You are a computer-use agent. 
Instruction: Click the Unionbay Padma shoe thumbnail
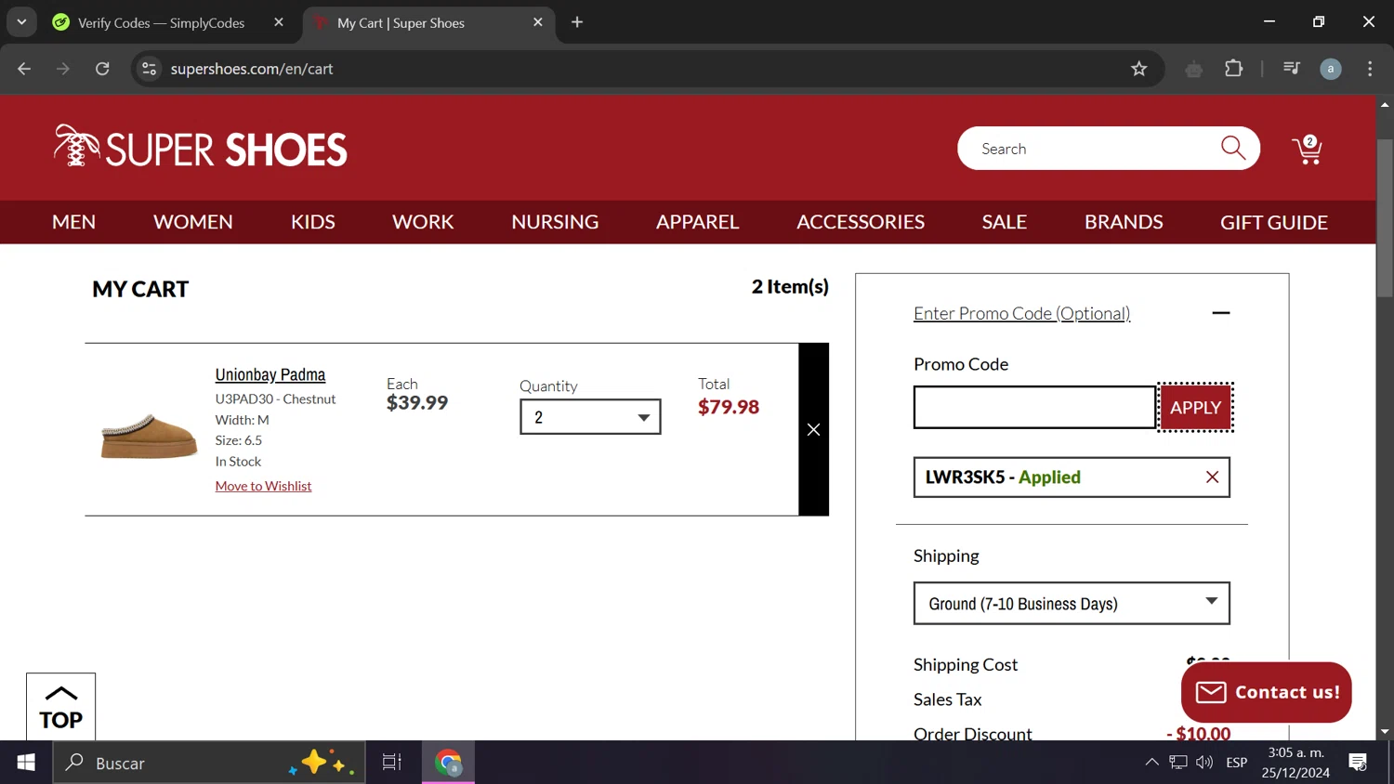[x=149, y=437]
